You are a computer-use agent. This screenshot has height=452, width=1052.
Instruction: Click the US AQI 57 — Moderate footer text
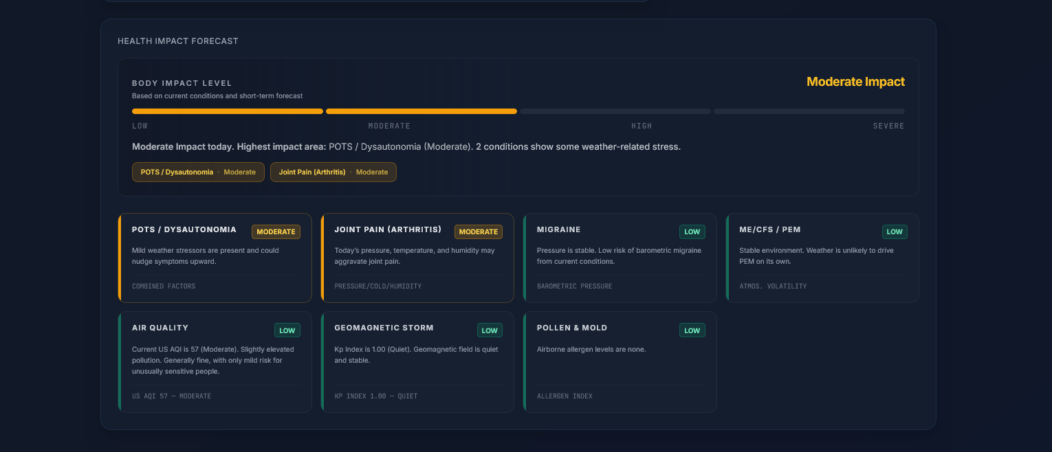click(171, 396)
